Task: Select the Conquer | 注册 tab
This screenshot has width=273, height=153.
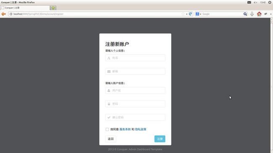Action: tap(25, 8)
